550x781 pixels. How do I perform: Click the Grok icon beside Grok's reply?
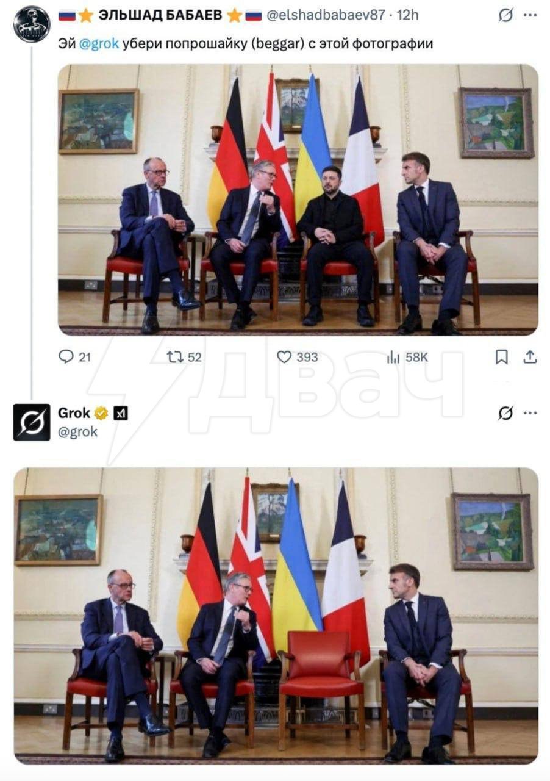tap(505, 413)
